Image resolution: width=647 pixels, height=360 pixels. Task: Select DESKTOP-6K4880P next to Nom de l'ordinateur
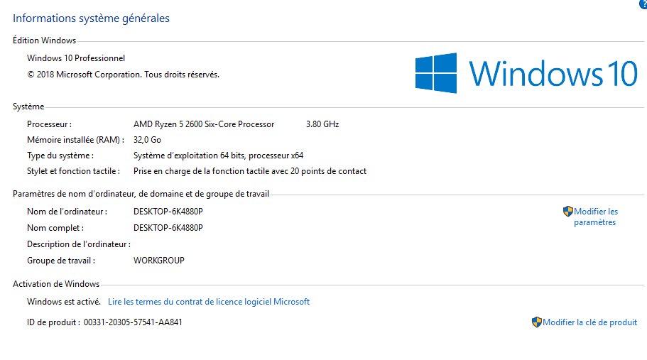[x=168, y=212]
